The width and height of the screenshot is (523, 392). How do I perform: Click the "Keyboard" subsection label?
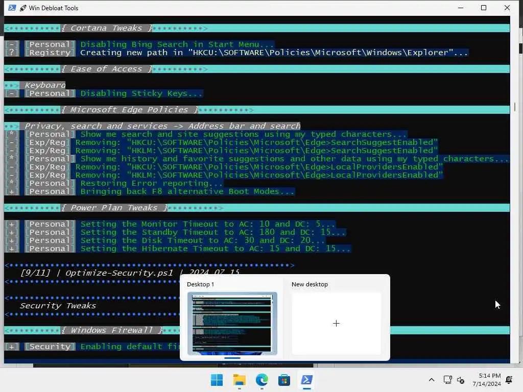click(x=45, y=85)
